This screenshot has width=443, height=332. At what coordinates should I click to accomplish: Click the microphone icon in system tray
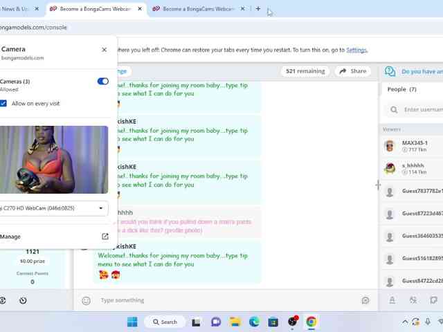pos(428,322)
